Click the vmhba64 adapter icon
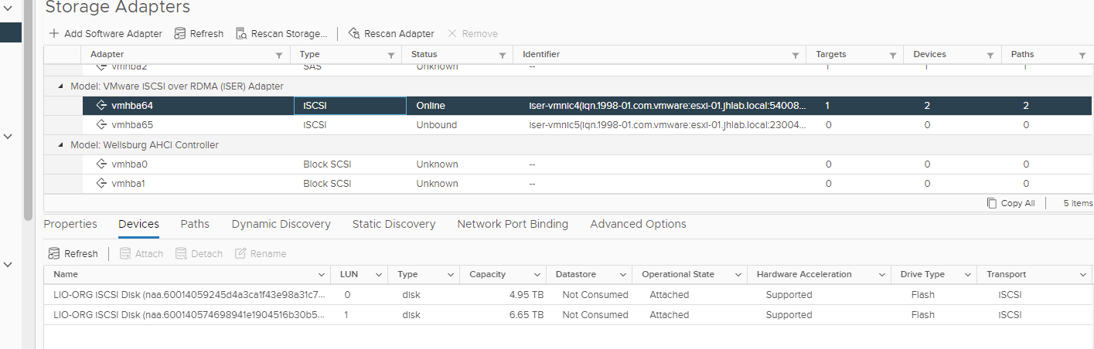 coord(101,106)
